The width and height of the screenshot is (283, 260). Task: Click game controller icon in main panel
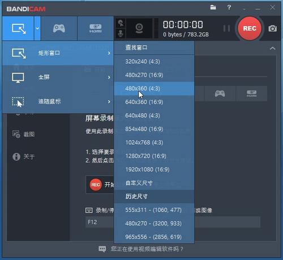[x=220, y=94]
